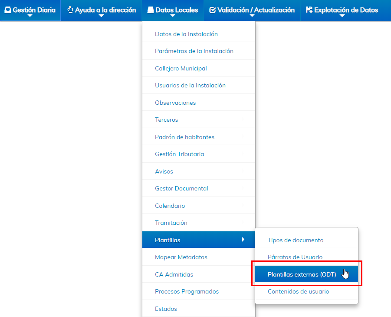Click Mapear Metadatos menu item
Image resolution: width=391 pixels, height=317 pixels.
coord(181,257)
